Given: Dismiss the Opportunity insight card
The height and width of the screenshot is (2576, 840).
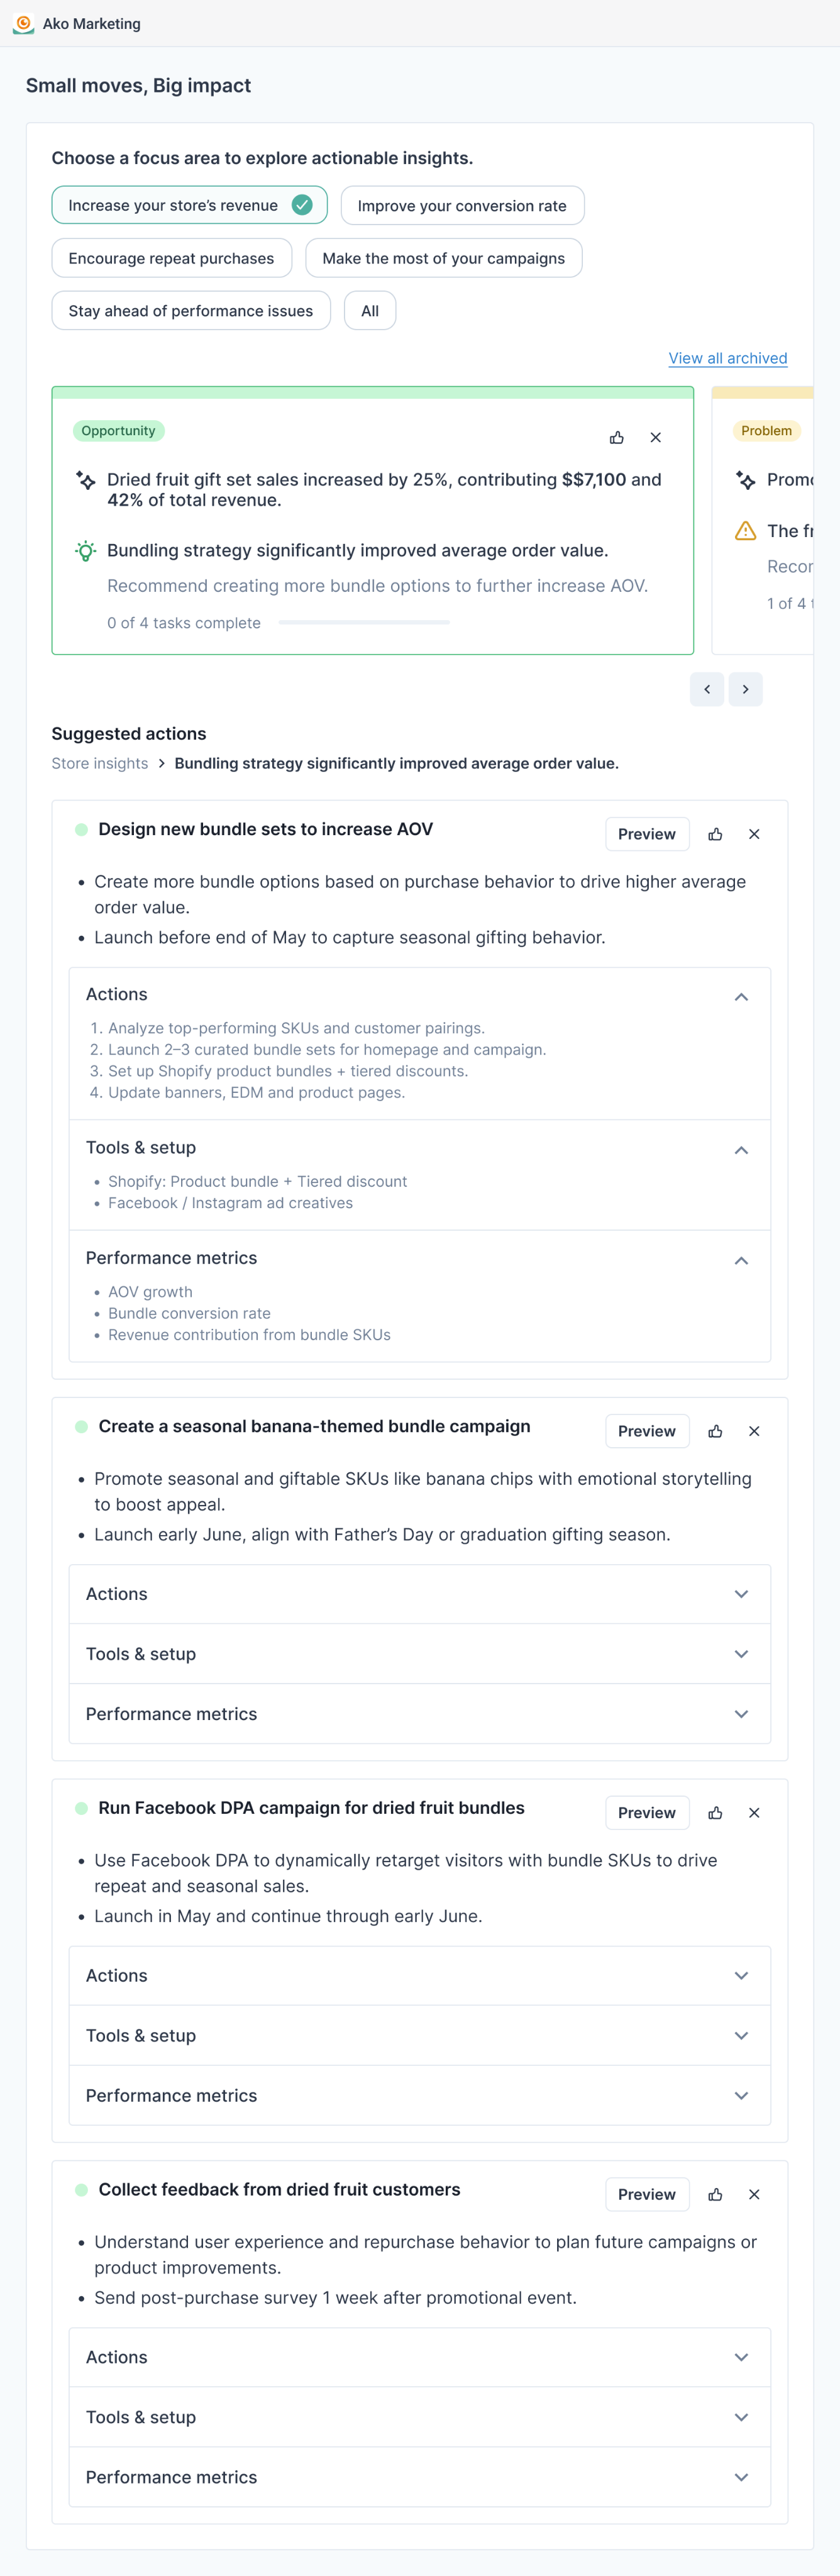Looking at the screenshot, I should click(656, 438).
